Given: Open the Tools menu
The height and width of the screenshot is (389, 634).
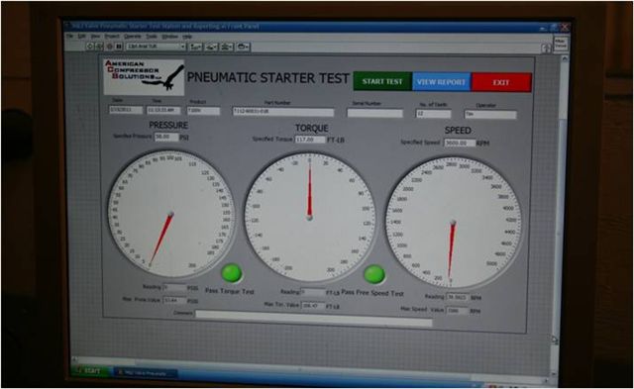Looking at the screenshot, I should coord(152,37).
